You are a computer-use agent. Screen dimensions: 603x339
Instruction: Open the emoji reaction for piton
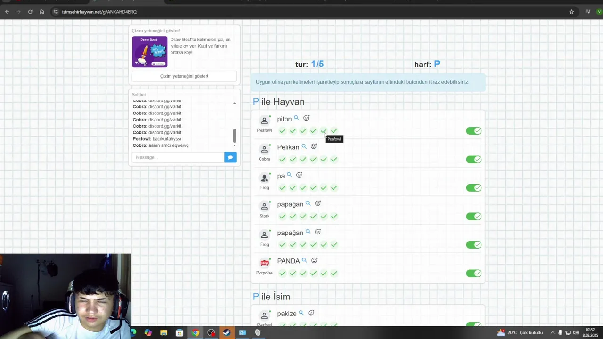point(306,118)
